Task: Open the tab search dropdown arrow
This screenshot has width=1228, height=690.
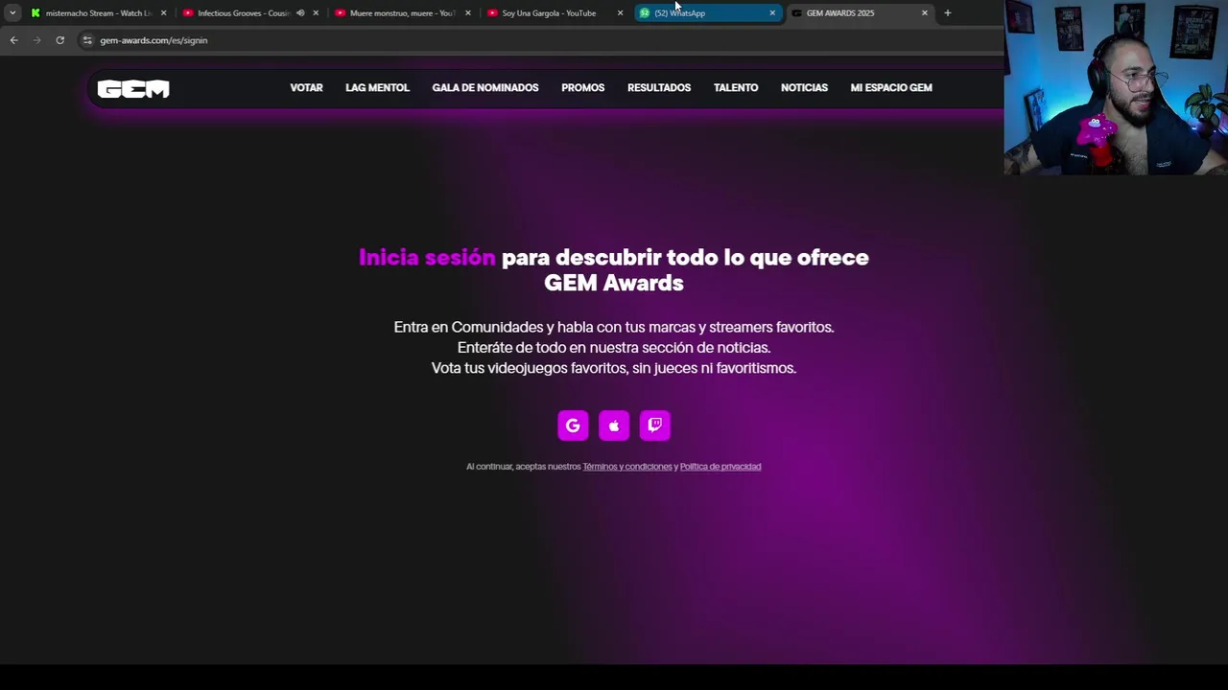Action: coord(12,13)
